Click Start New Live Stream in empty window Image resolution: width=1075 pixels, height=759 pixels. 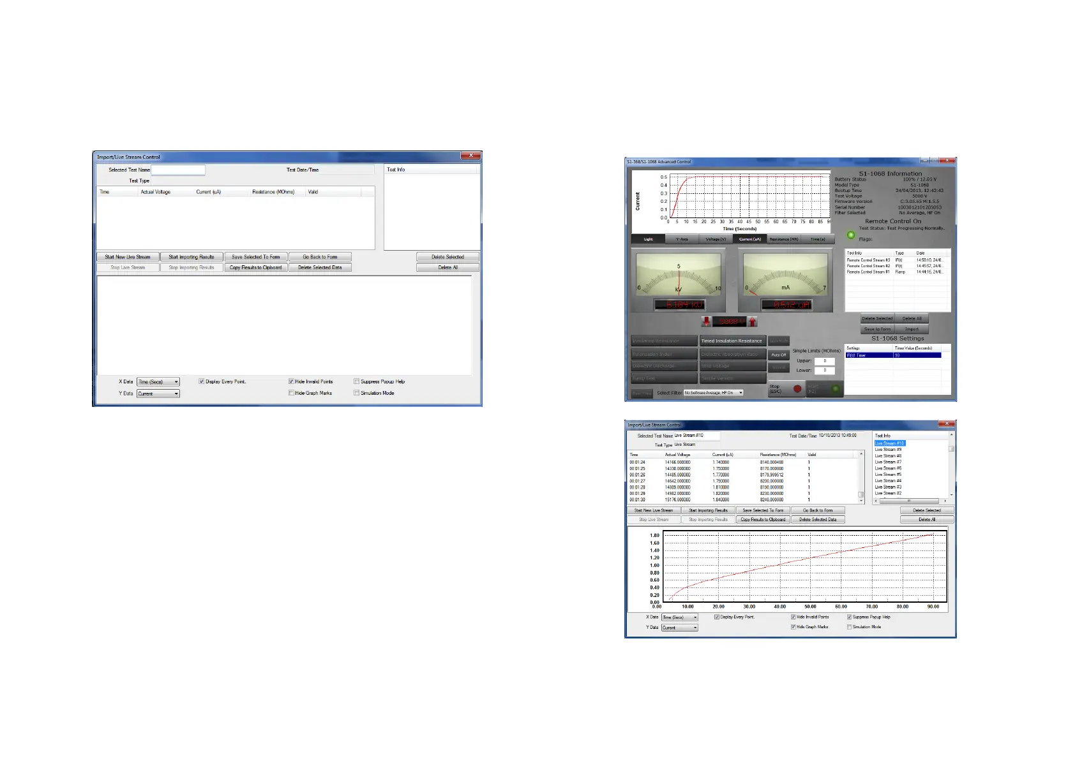[128, 257]
